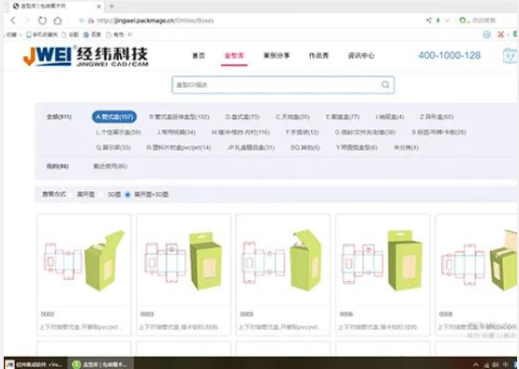Screen dimensions: 519x369
Task: Open a new browser tab with plus icon
Action: [111, 6]
